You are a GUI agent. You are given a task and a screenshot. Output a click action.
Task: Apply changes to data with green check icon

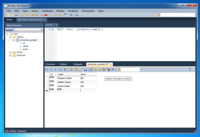click(x=104, y=69)
